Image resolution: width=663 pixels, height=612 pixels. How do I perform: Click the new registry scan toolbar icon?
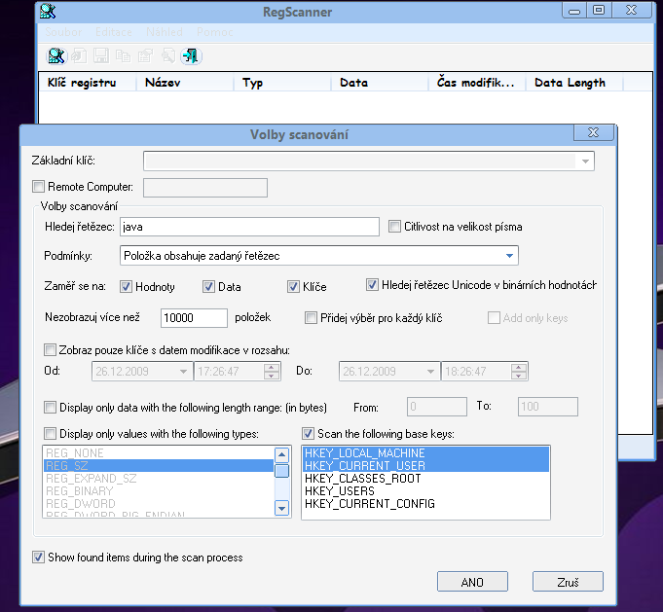point(56,55)
